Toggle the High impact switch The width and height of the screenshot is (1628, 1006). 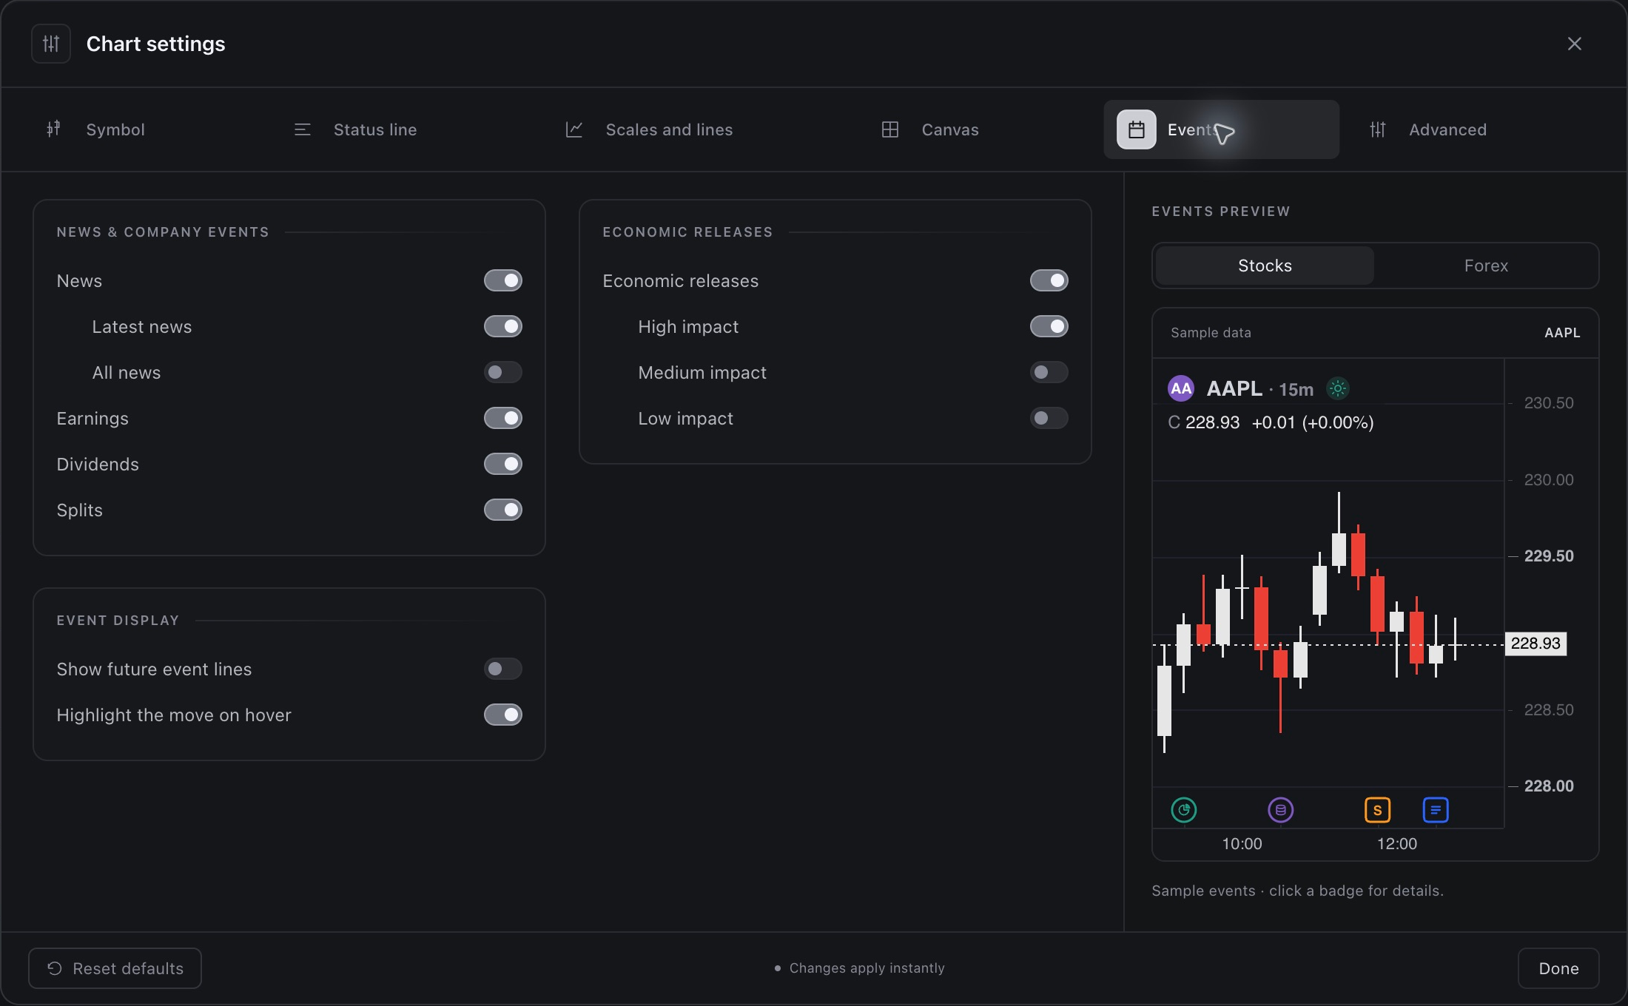point(1049,326)
